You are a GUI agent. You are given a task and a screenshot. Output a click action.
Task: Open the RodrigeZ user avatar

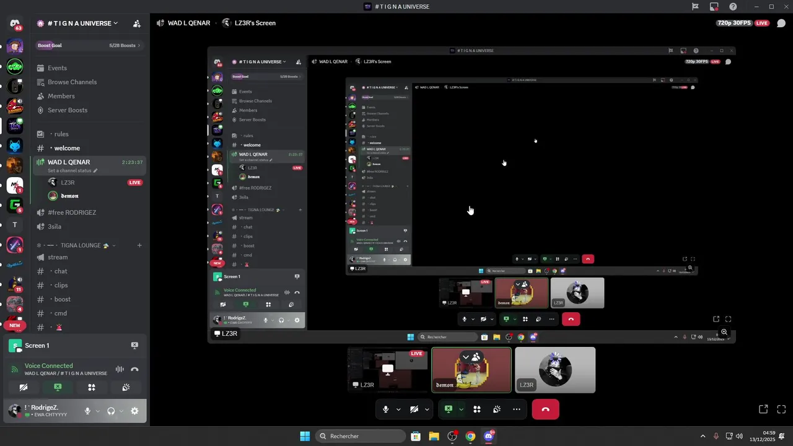(x=14, y=411)
